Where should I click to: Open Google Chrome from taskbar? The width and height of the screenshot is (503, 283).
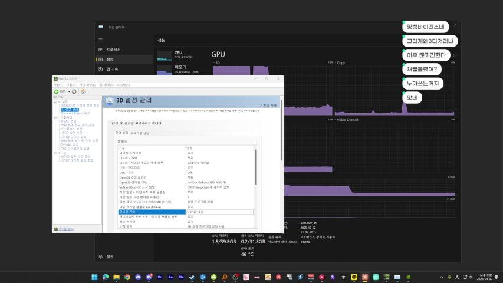127,277
